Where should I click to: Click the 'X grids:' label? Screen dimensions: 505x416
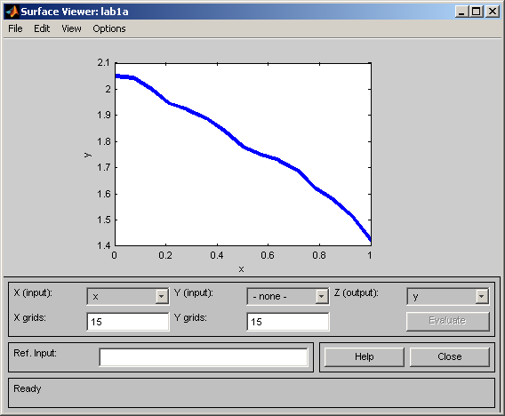29,318
